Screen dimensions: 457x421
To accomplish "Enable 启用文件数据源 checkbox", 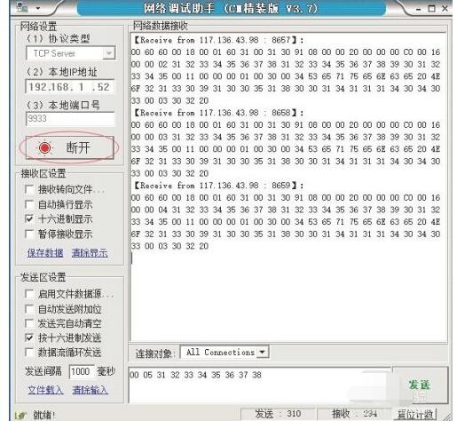I will (x=29, y=294).
